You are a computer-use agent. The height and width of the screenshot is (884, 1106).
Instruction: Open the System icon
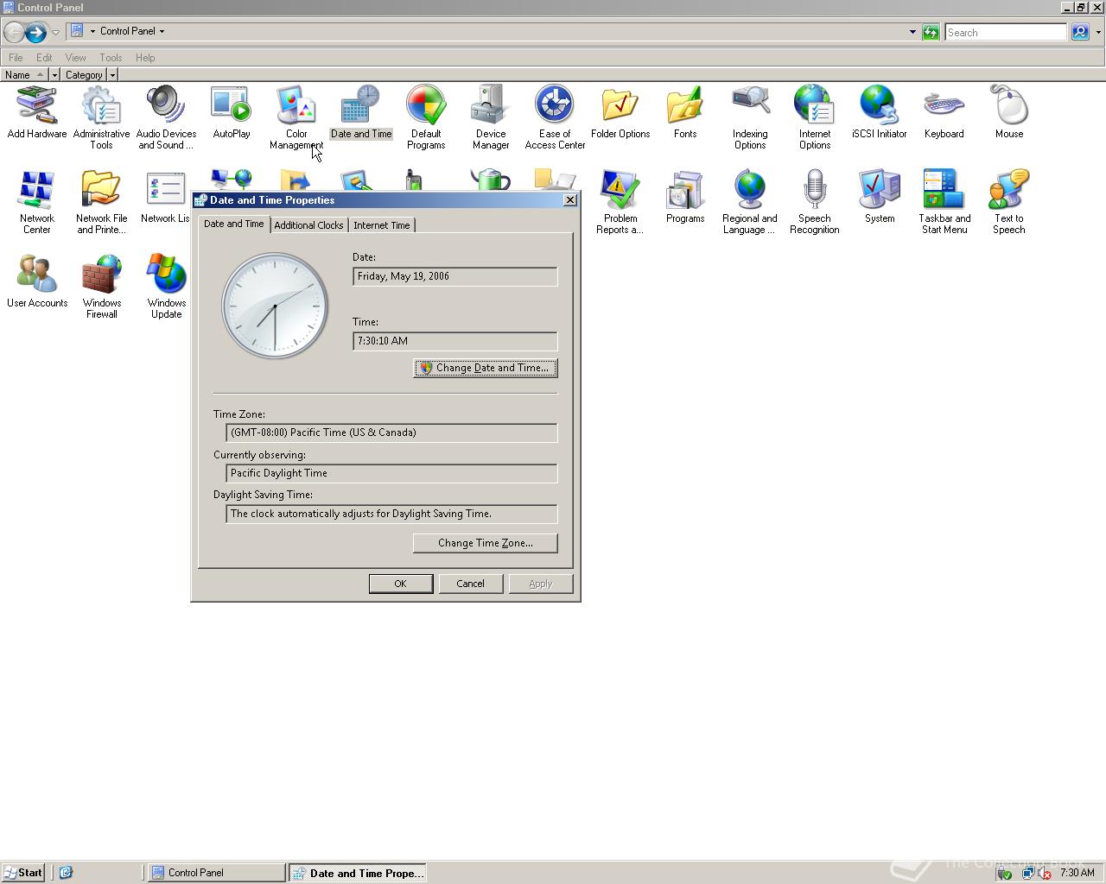(x=880, y=198)
